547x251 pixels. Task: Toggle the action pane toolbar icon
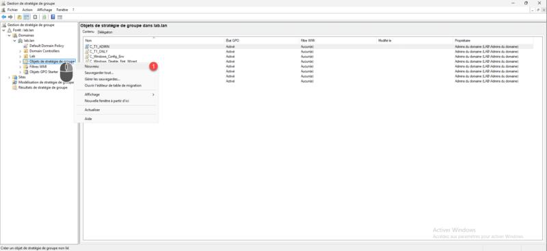pos(59,16)
